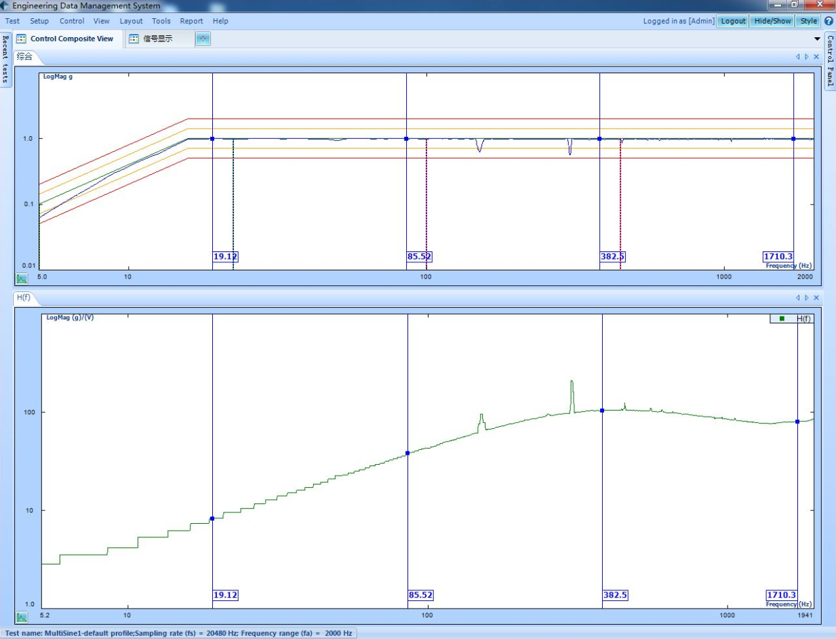Click the Logout button
Screen dimensions: 836x639
click(x=734, y=21)
